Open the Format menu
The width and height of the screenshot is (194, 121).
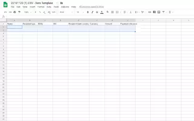tap(41, 7)
